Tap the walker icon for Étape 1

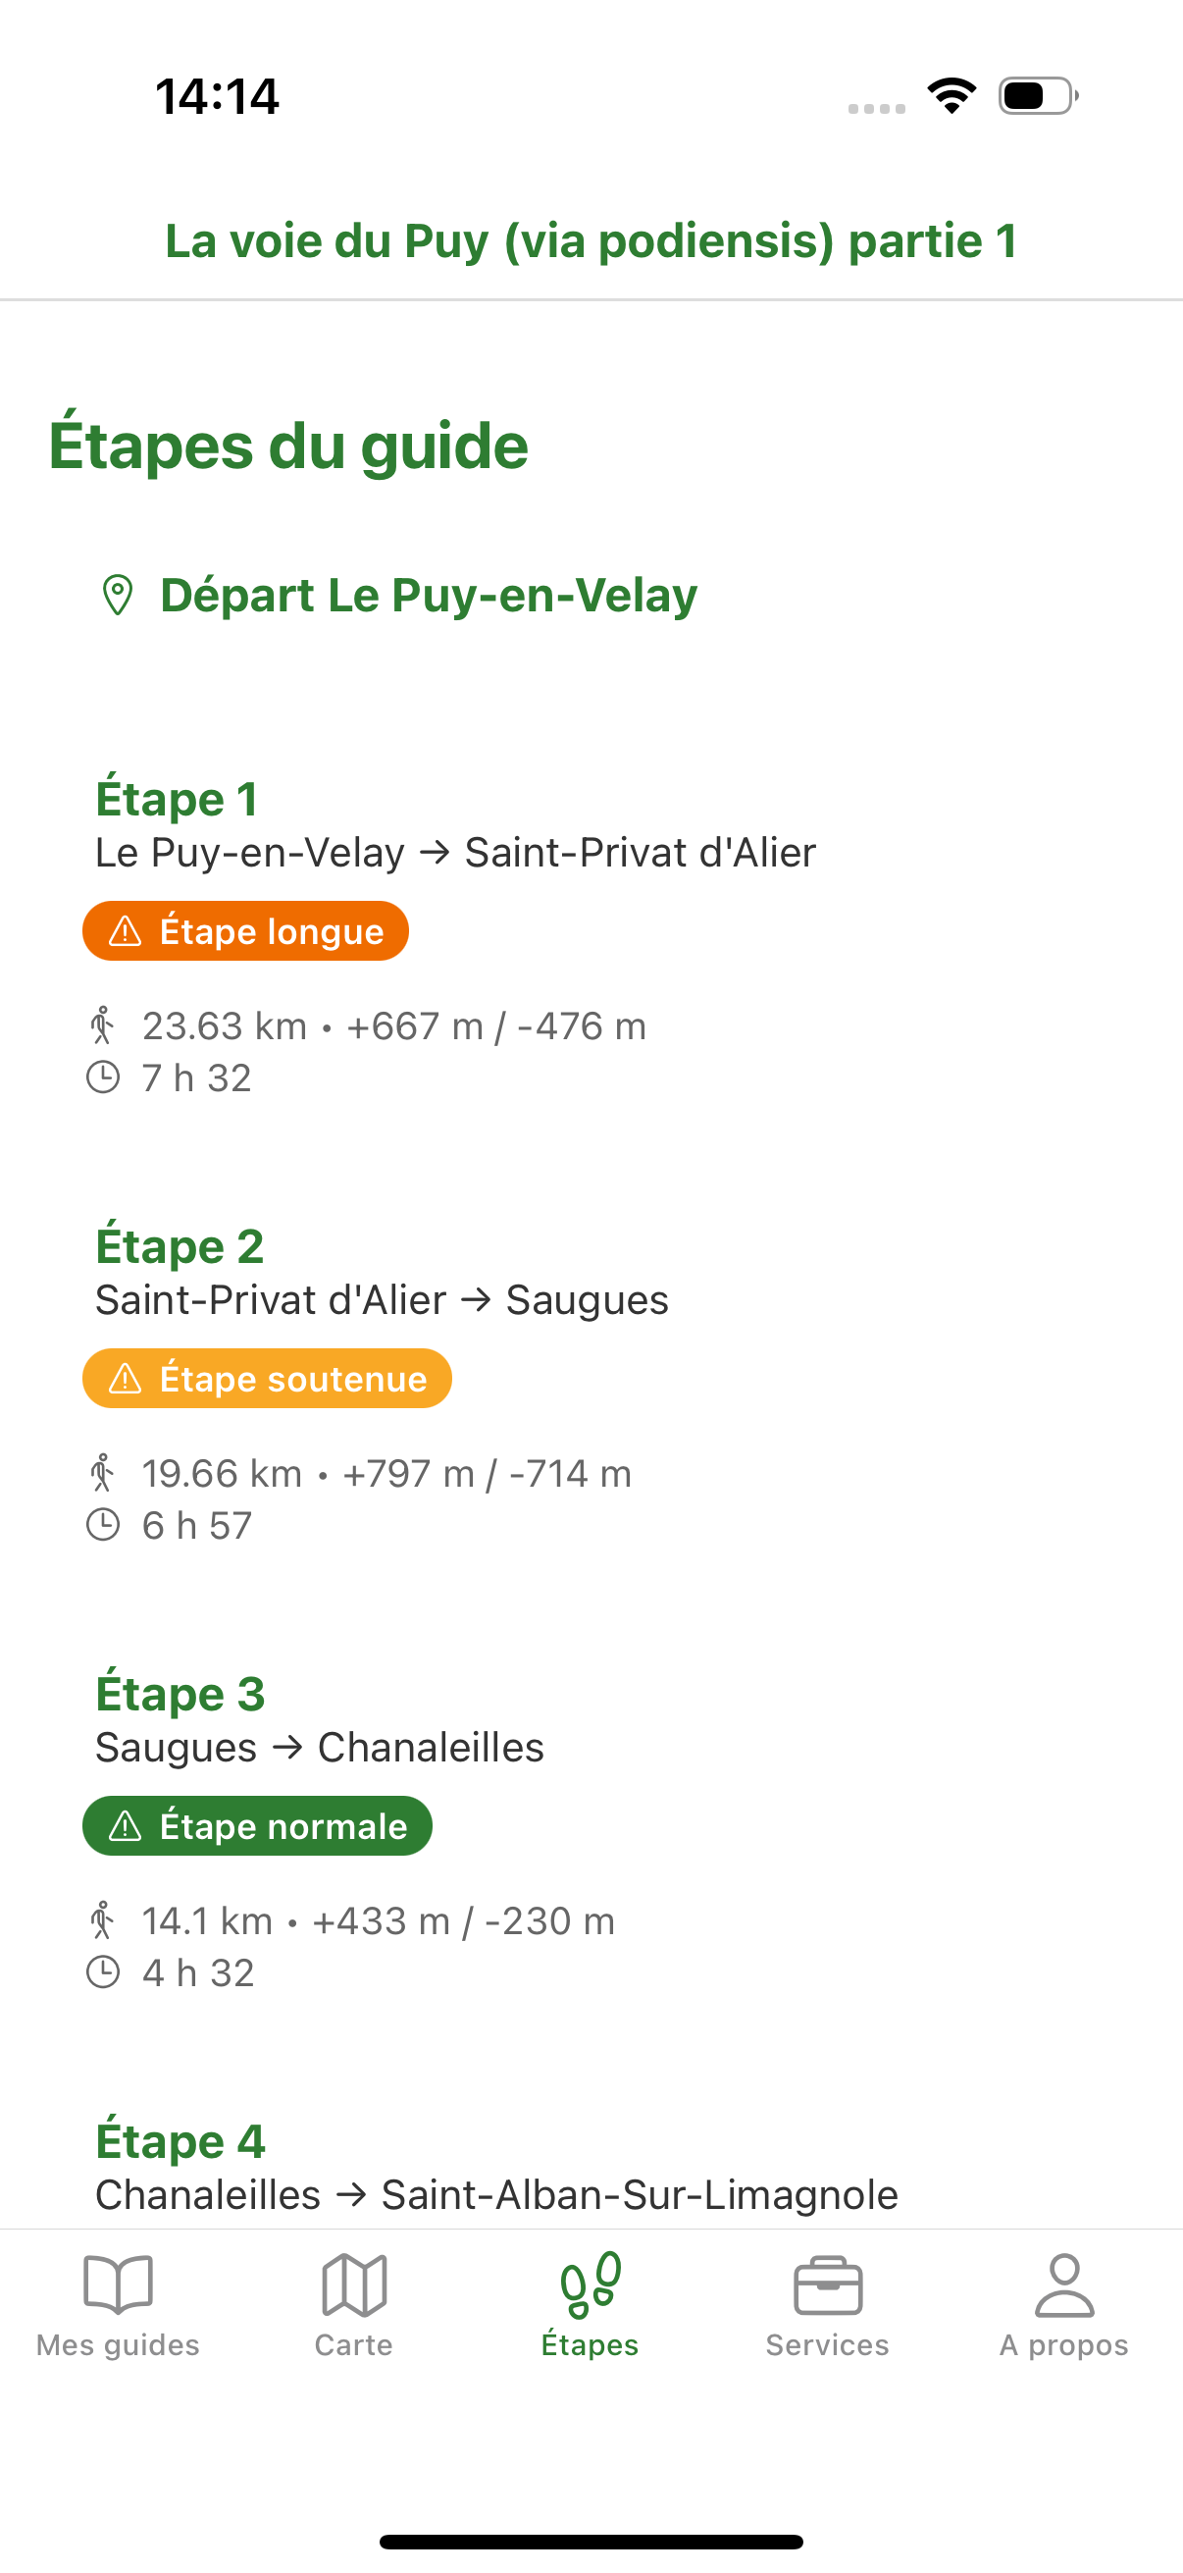(x=103, y=1025)
